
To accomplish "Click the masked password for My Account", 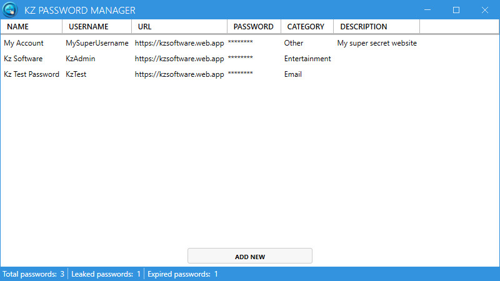I will click(x=241, y=43).
